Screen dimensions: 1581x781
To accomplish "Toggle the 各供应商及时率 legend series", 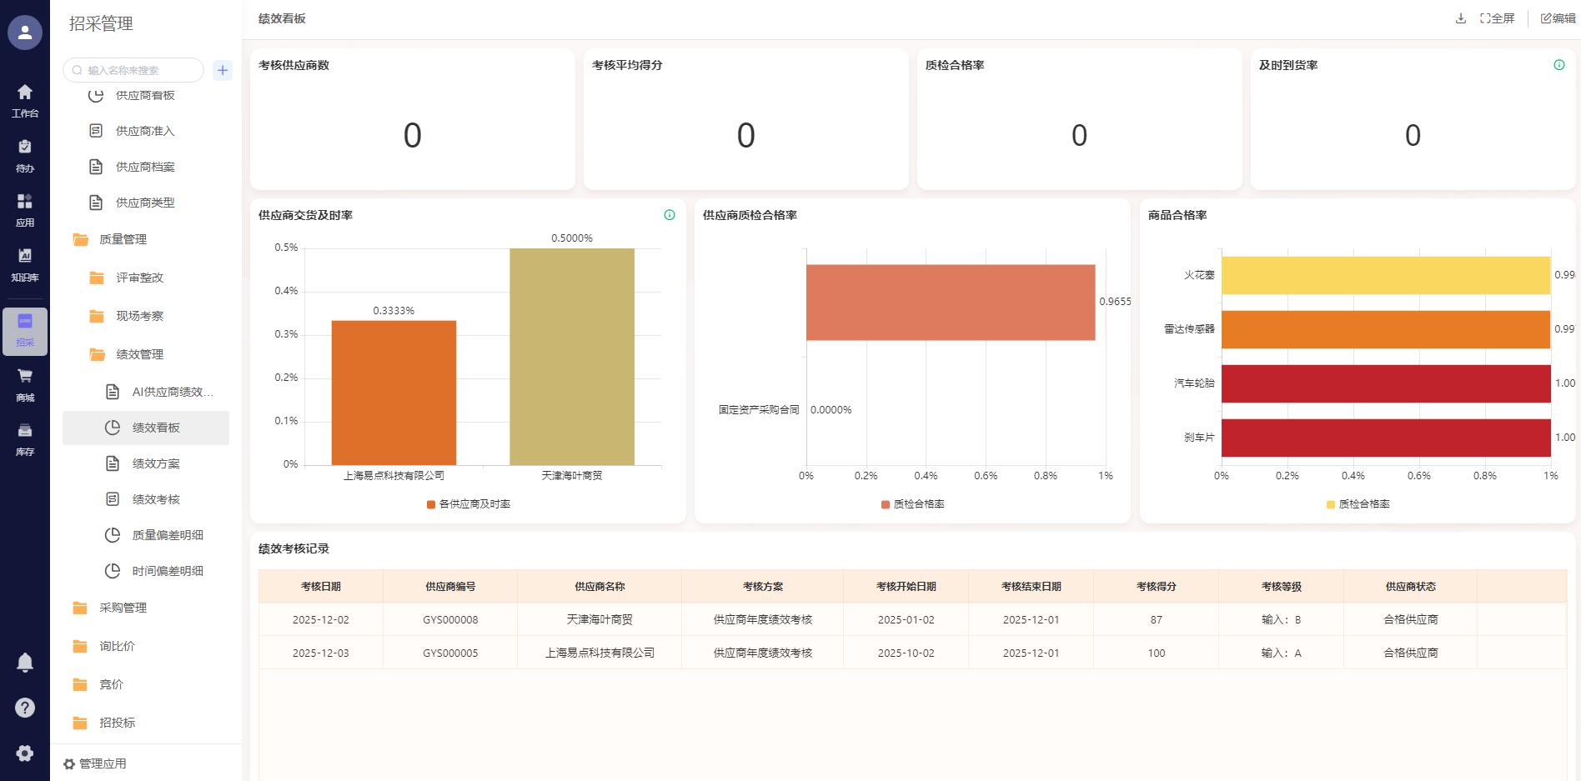I will [469, 504].
